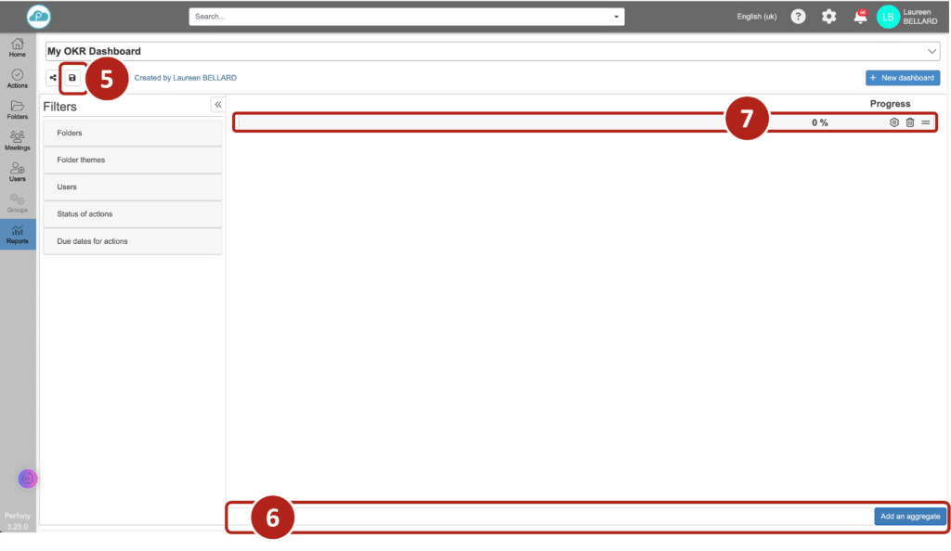Open the settings gear in top bar

click(828, 17)
